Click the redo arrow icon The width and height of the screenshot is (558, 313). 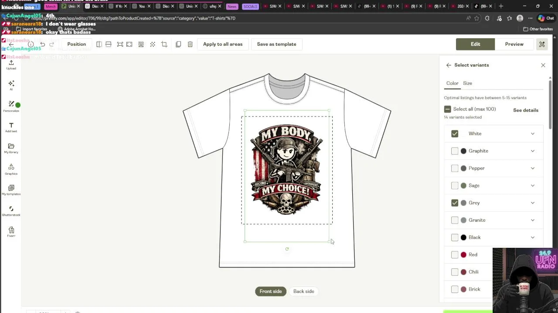[x=51, y=44]
